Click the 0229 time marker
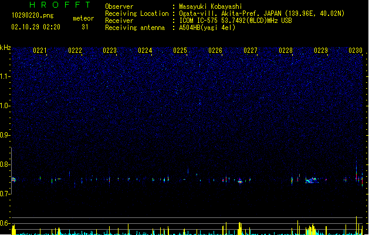This screenshot has width=369, height=235. pos(321,51)
